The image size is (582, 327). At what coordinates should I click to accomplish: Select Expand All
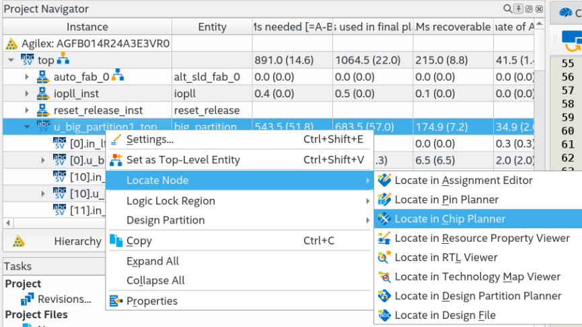pos(240,261)
